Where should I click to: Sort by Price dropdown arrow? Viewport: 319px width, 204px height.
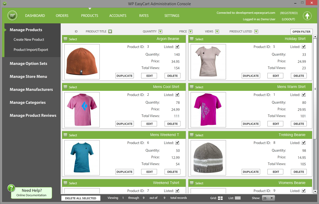pos(191,31)
